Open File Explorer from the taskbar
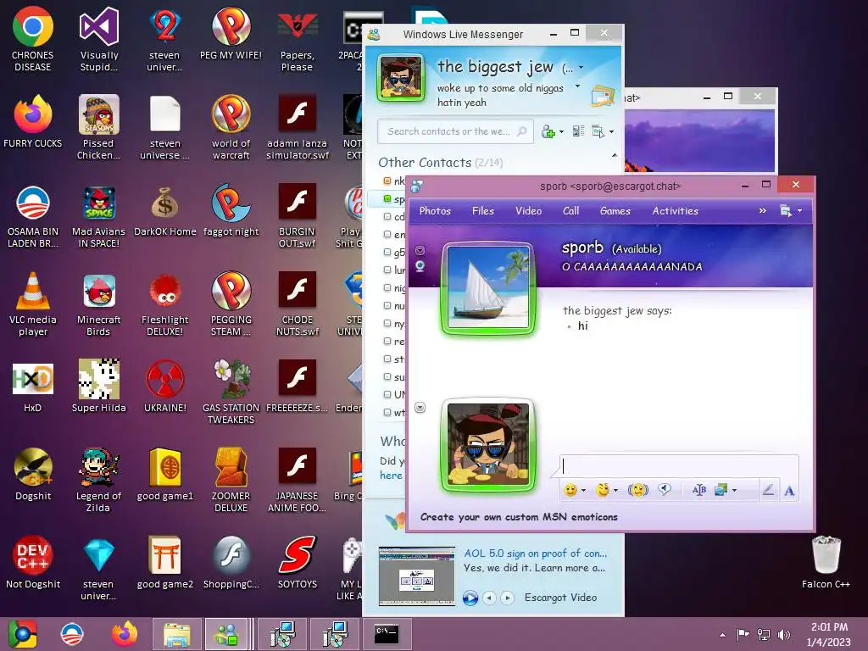The height and width of the screenshot is (651, 868). tap(176, 634)
